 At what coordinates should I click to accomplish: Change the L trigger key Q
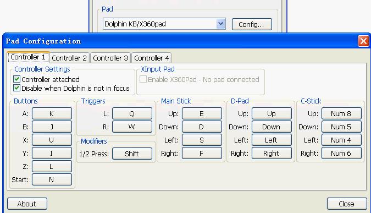(x=132, y=113)
